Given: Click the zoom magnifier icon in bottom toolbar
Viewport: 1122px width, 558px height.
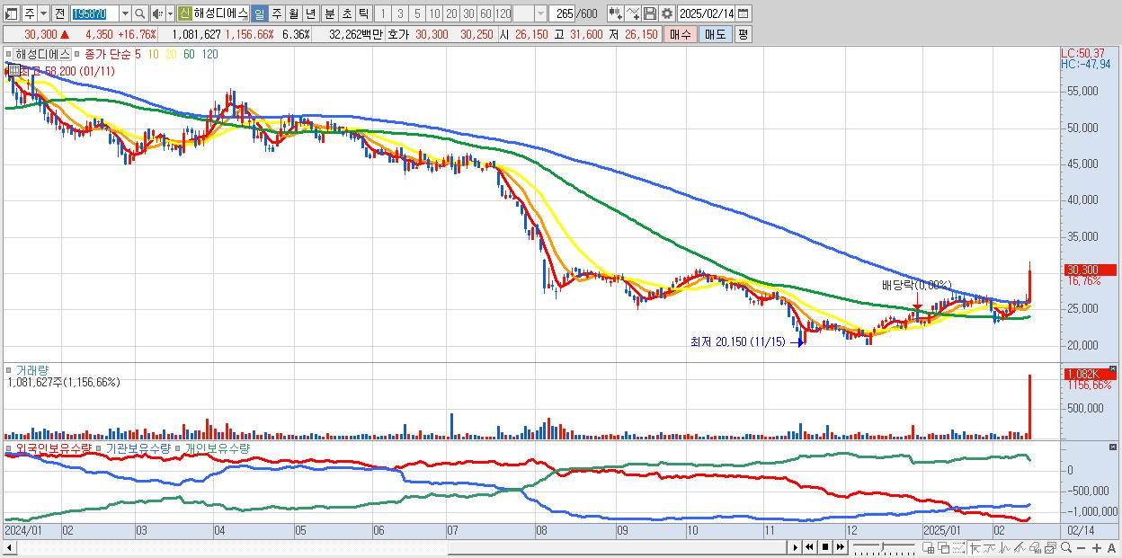Looking at the screenshot, I should coord(1066,547).
